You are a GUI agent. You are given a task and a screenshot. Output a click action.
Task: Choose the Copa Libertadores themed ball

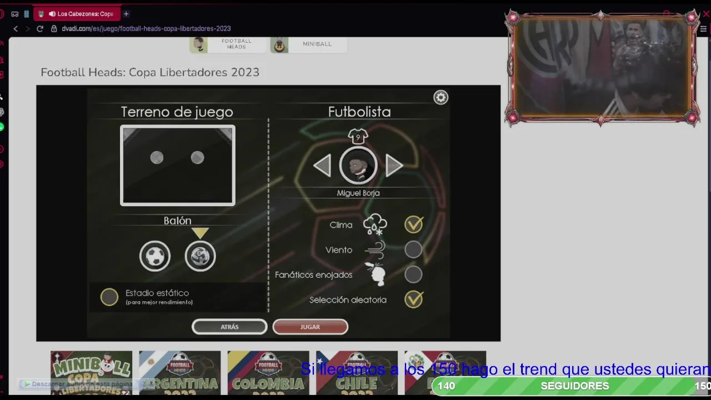click(200, 256)
